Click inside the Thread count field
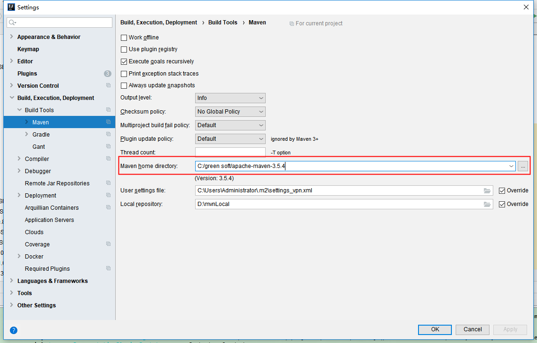 point(230,152)
